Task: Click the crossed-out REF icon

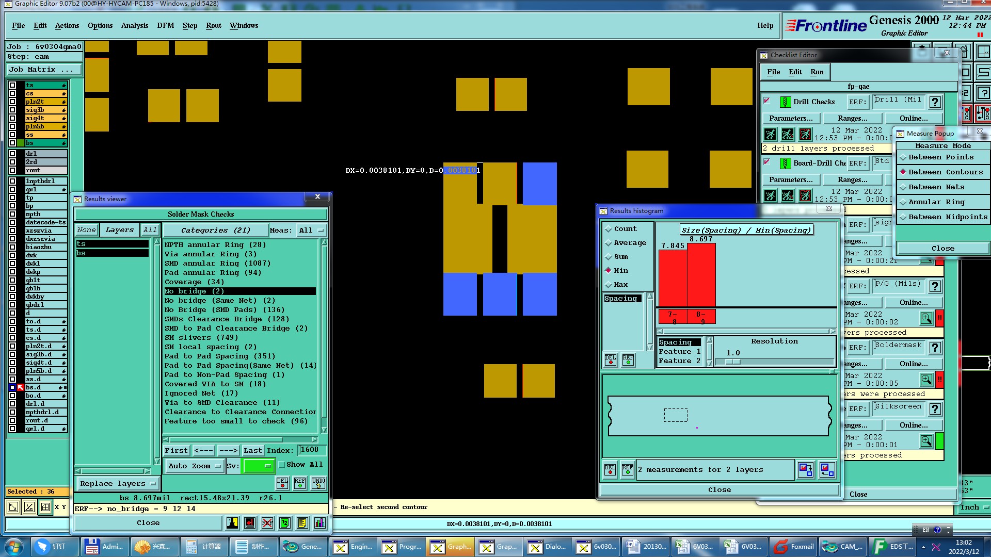Action: 267,523
